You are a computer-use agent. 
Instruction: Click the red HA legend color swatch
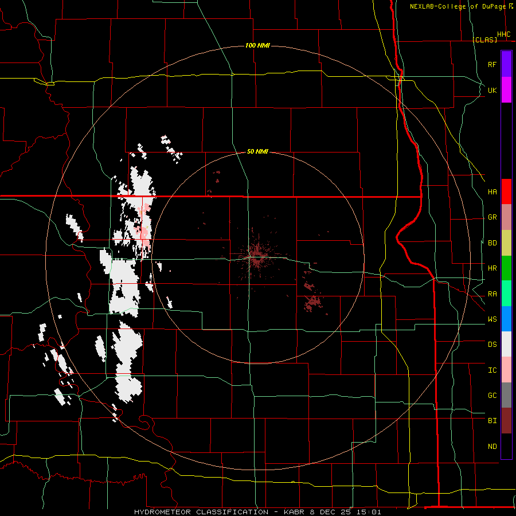[x=506, y=191]
